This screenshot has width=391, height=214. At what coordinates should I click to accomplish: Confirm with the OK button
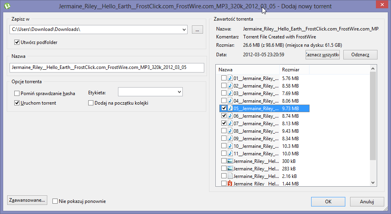coord(328,202)
